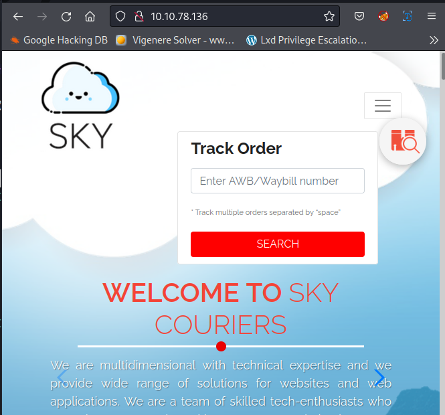
Task: Reload the current page
Action: tap(66, 17)
